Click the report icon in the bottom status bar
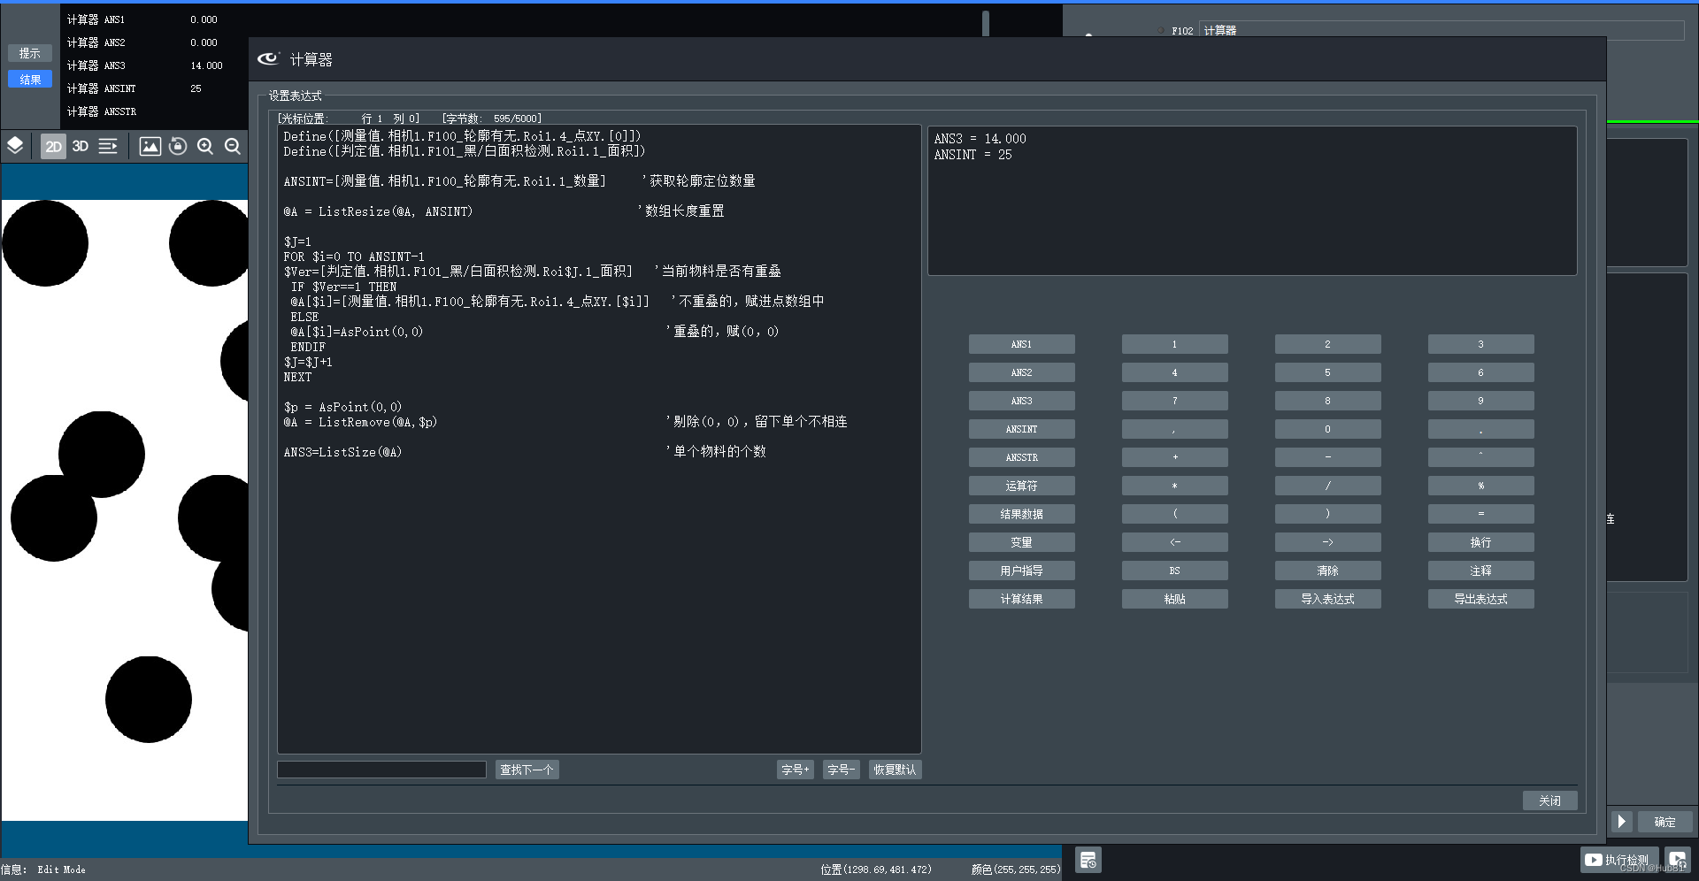This screenshot has width=1699, height=881. click(x=1088, y=859)
